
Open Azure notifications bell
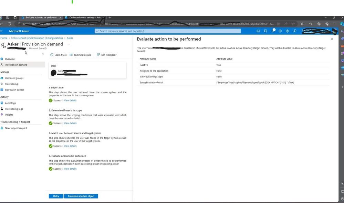click(x=273, y=31)
